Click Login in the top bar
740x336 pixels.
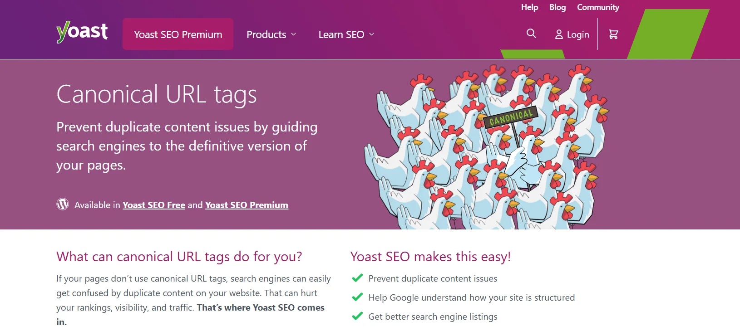(577, 34)
